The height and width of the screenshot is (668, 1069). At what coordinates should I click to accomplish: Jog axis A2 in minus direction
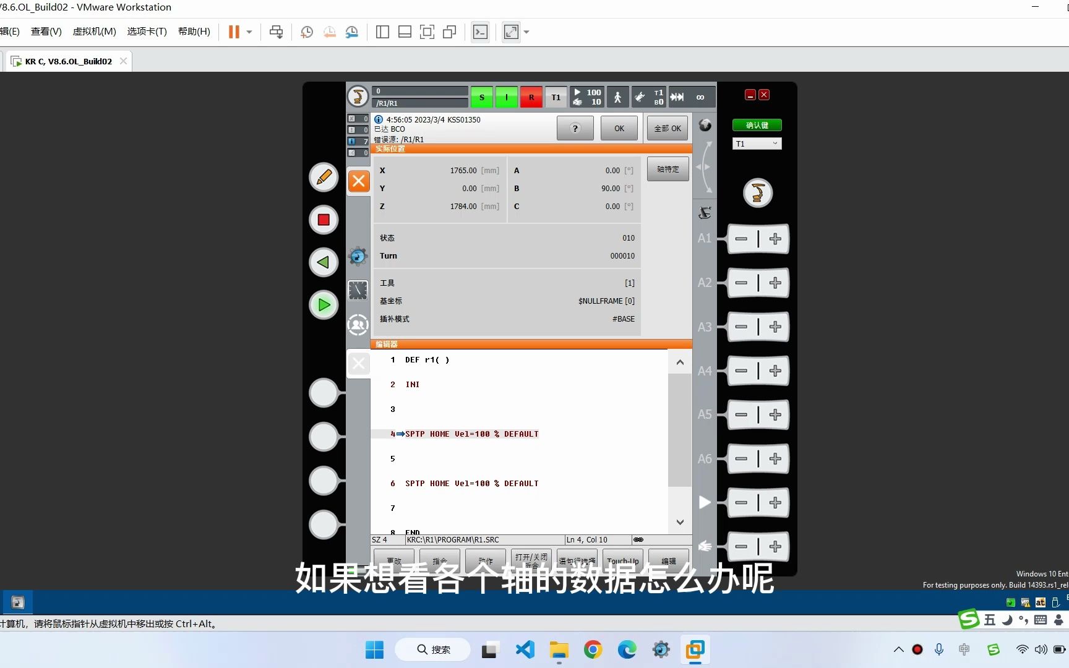[x=742, y=283]
